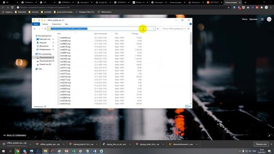Click Show all downloads button
This screenshot has width=274, height=154.
261,144
